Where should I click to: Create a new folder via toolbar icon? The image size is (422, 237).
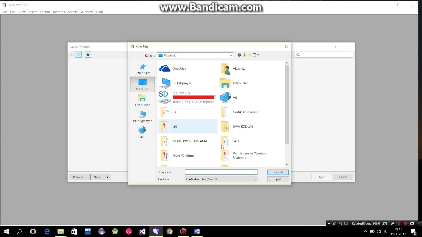tap(250, 55)
